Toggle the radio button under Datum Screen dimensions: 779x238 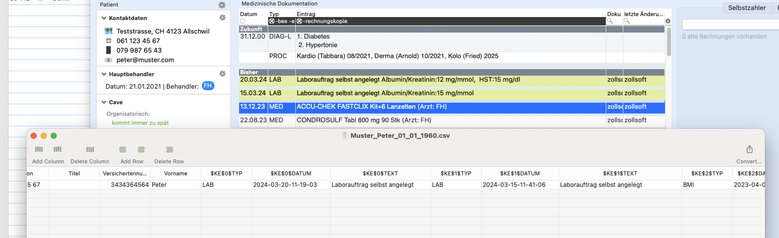[243, 22]
